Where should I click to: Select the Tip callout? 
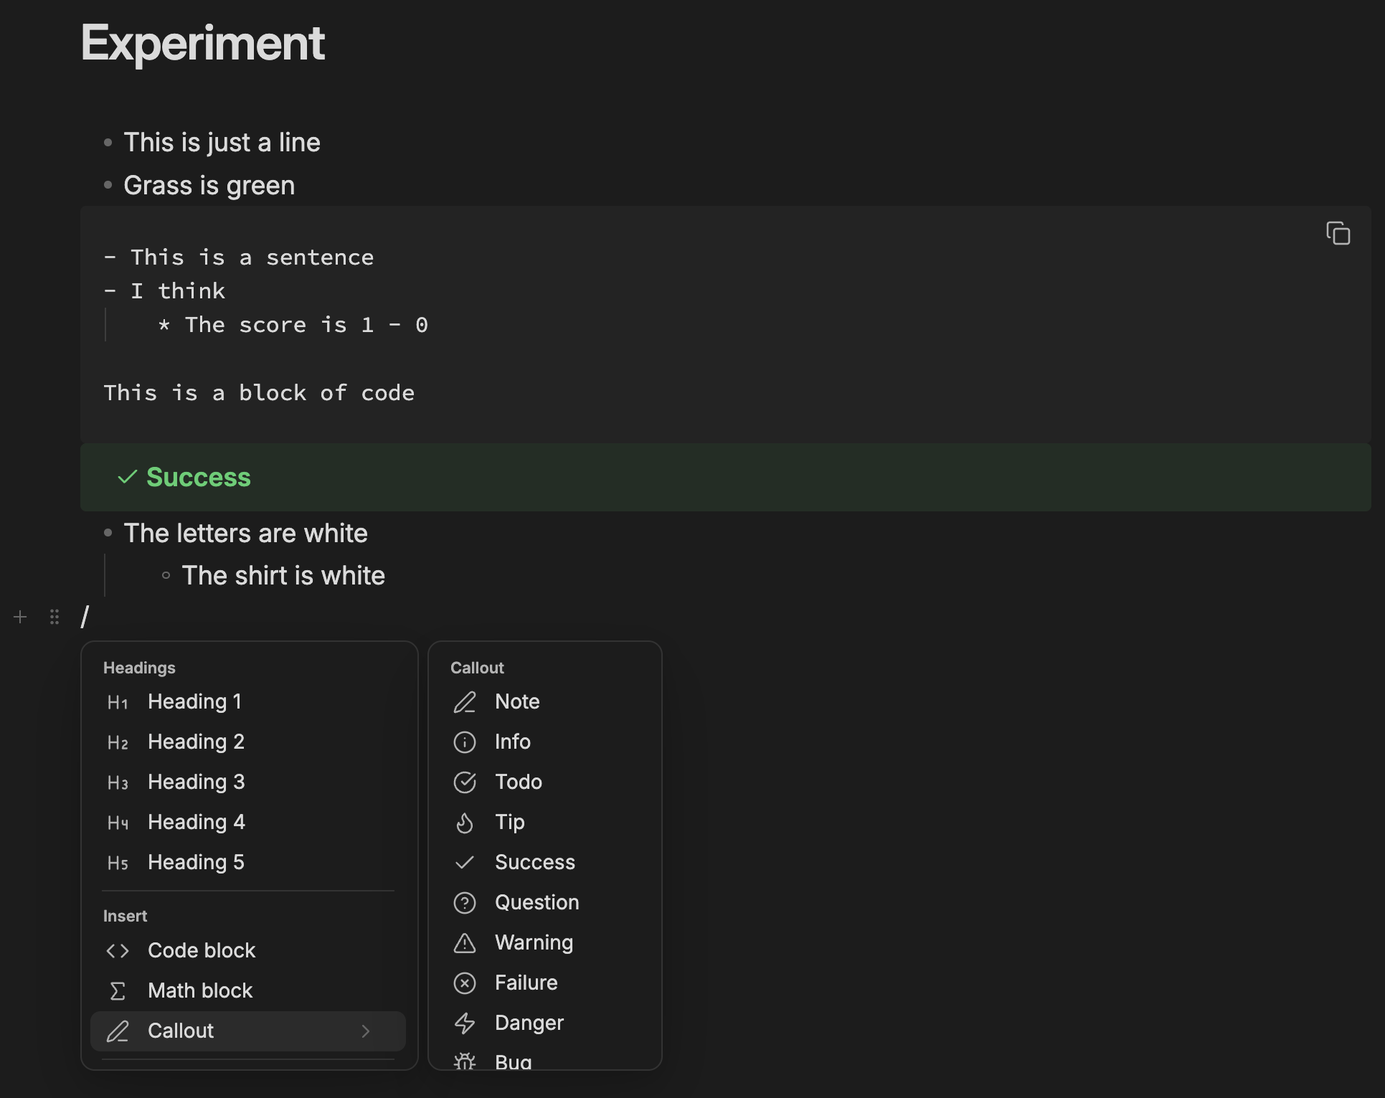pos(544,823)
